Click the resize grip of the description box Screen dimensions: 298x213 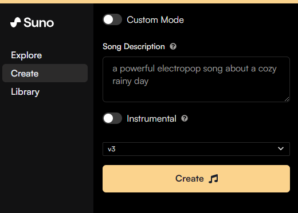click(x=287, y=99)
